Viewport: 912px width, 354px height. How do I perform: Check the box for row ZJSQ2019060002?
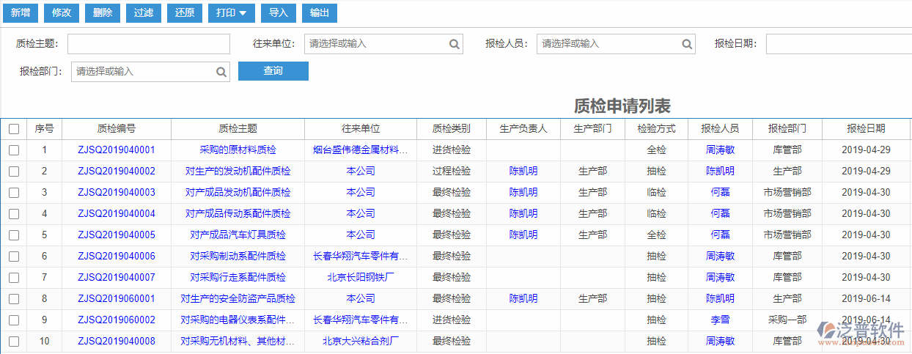[x=14, y=320]
